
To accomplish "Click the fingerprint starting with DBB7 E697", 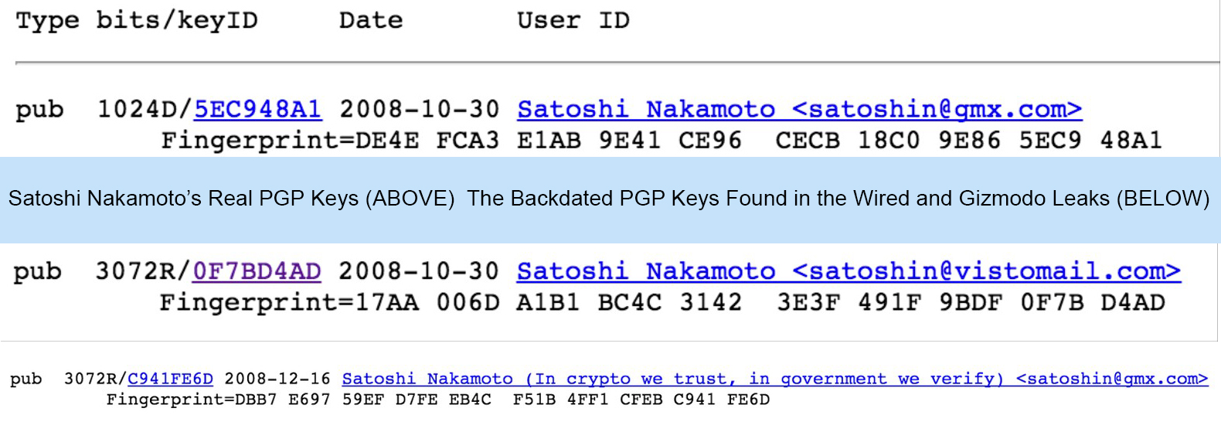I will coord(437,400).
